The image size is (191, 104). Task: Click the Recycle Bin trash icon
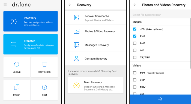point(44,64)
